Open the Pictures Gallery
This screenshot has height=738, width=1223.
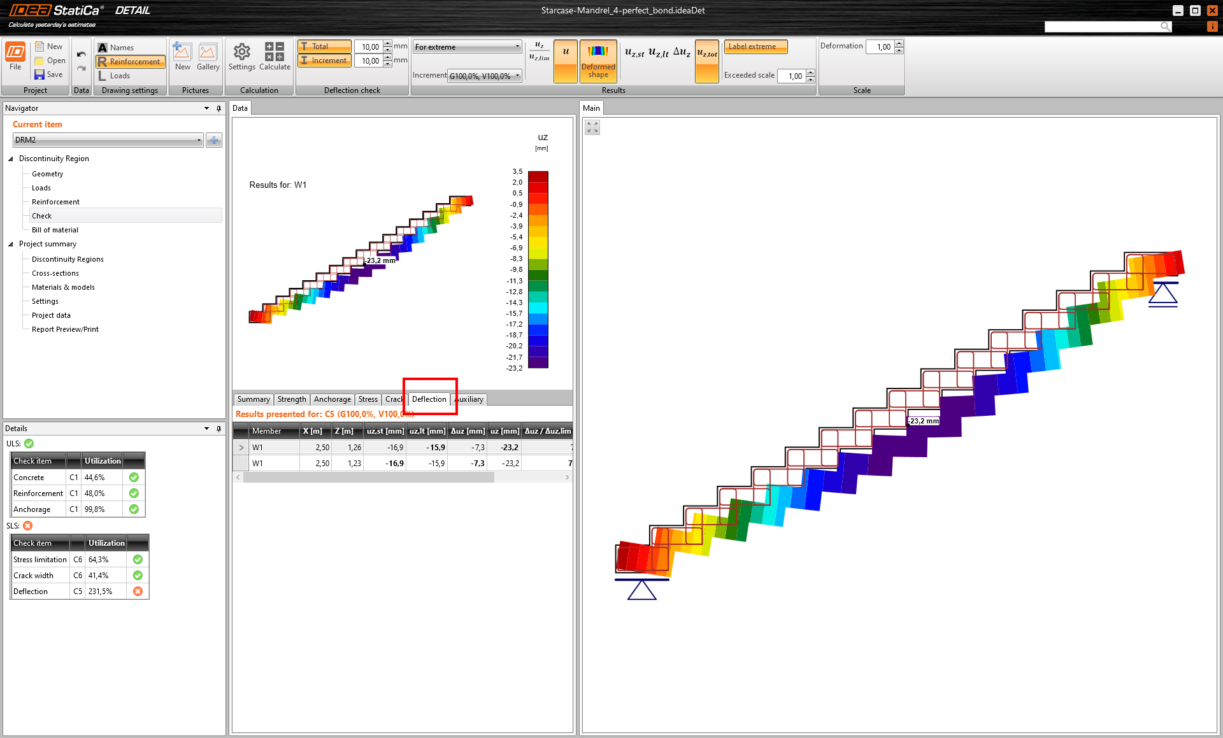pyautogui.click(x=208, y=56)
